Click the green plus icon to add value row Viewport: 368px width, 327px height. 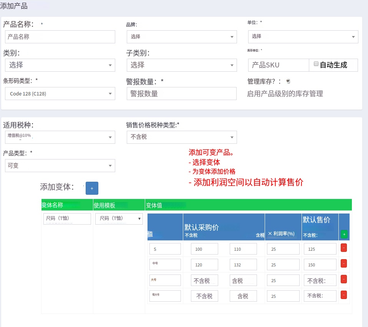[344, 234]
